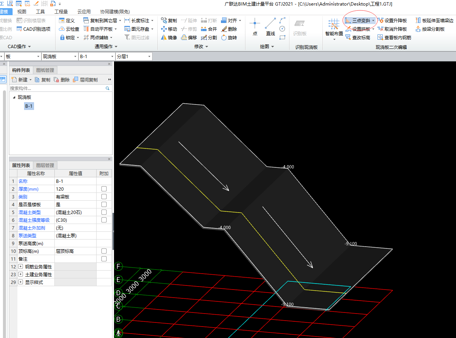Select the 偏移 offset tool
The width and height of the screenshot is (456, 338).
pyautogui.click(x=189, y=37)
